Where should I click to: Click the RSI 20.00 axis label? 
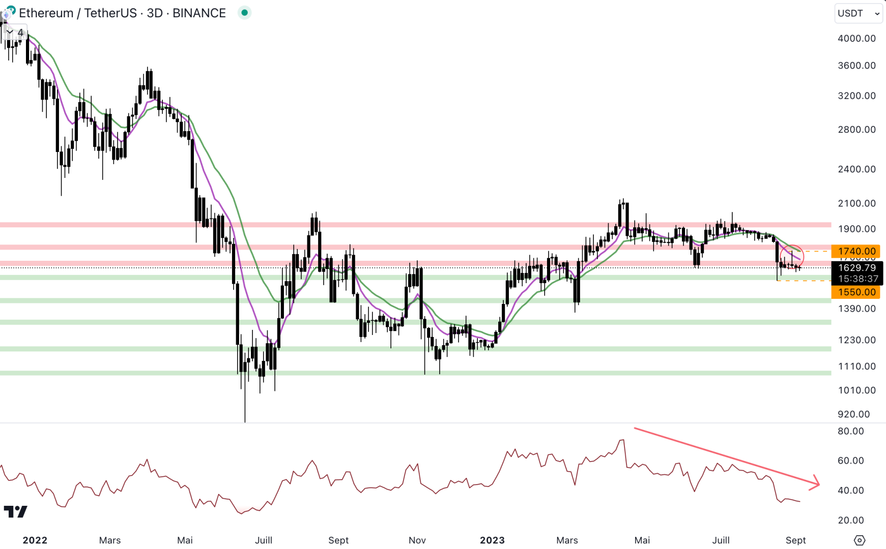851,520
